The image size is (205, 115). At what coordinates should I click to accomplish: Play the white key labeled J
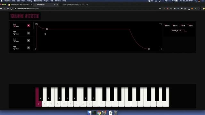pos(77,104)
